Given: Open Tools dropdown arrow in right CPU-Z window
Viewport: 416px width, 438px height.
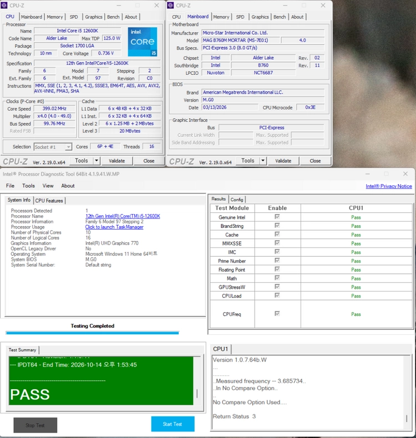Looking at the screenshot, I should click(263, 161).
